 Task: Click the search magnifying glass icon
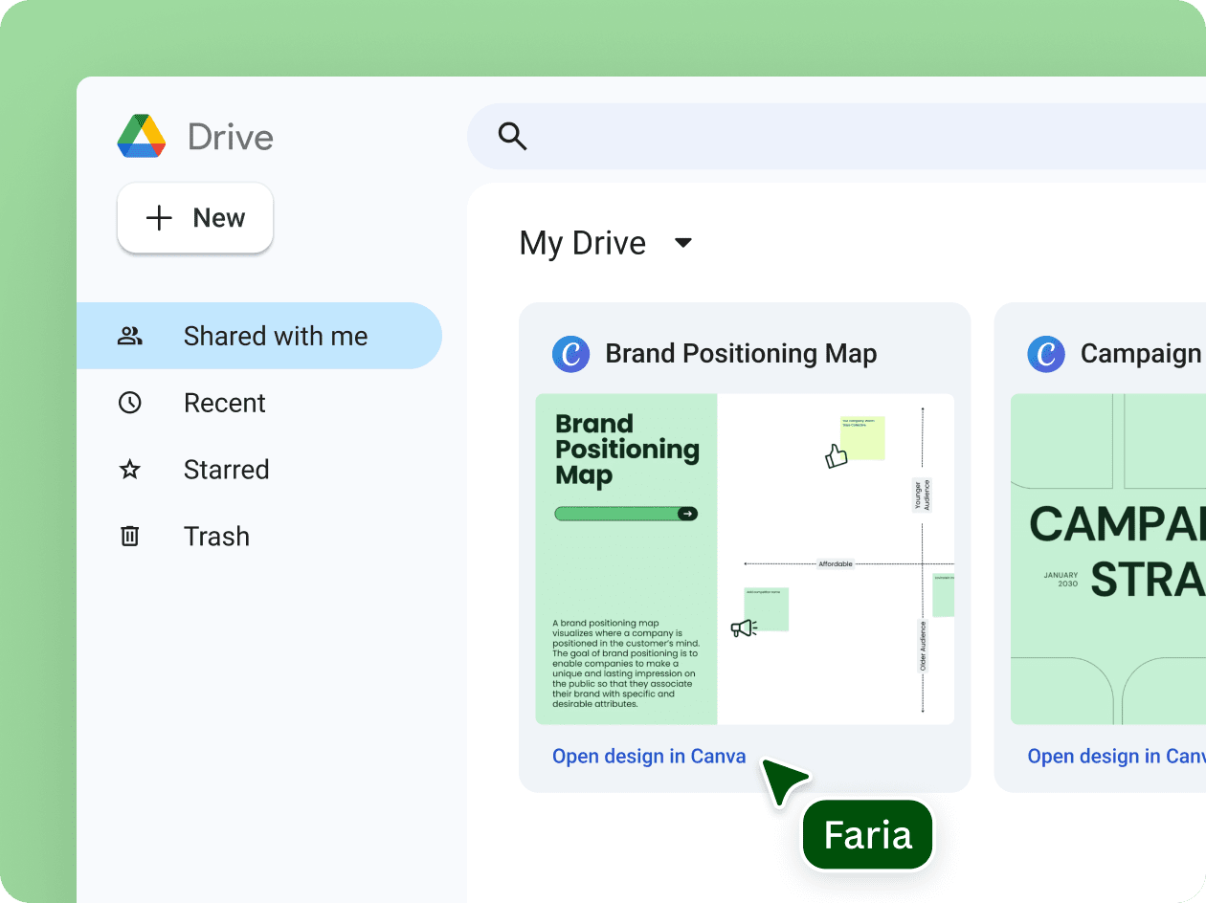point(513,137)
